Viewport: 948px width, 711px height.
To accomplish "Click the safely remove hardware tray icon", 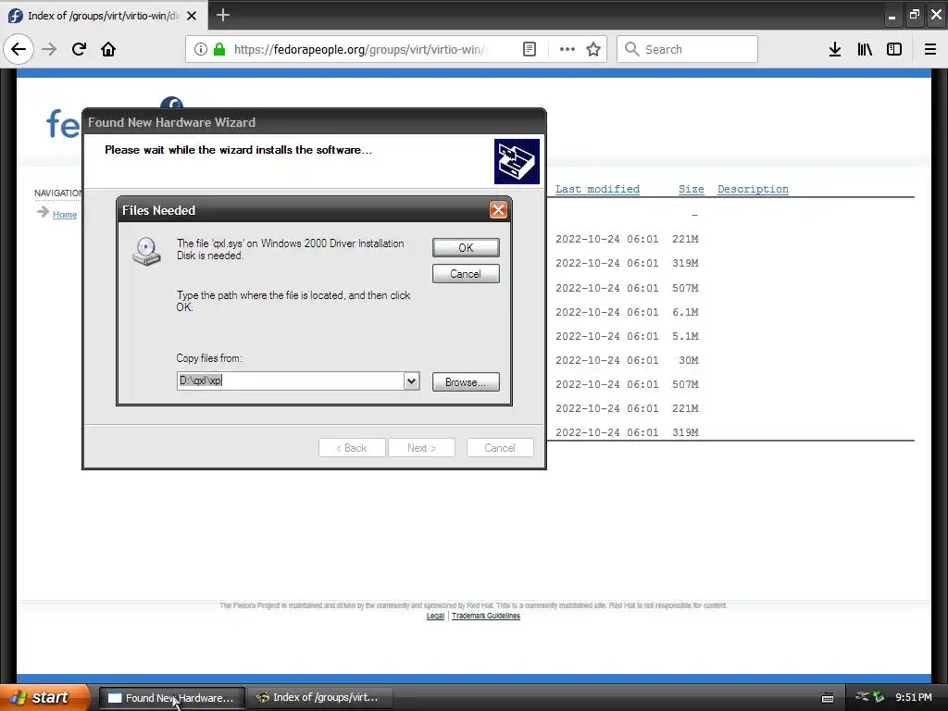I will click(x=879, y=697).
